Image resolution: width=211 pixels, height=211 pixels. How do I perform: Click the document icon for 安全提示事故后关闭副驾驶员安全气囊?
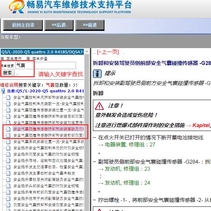8,179
